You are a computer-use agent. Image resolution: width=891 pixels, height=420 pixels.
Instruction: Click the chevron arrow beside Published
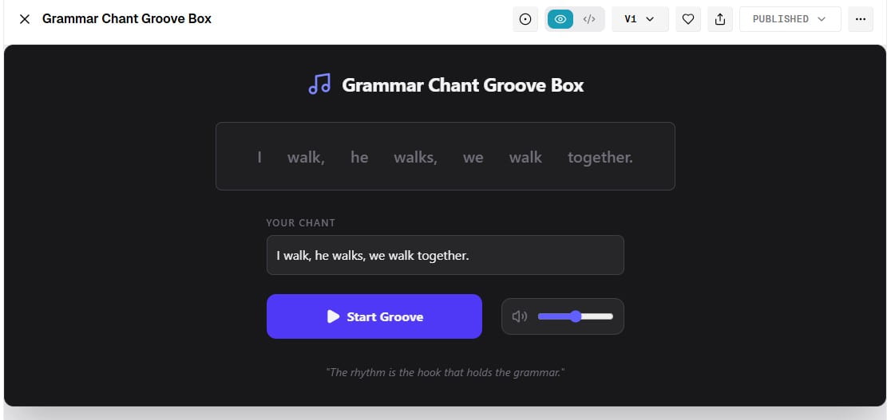822,19
